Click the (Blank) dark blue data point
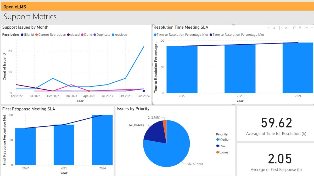The width and height of the screenshot is (314, 176). click(x=144, y=91)
